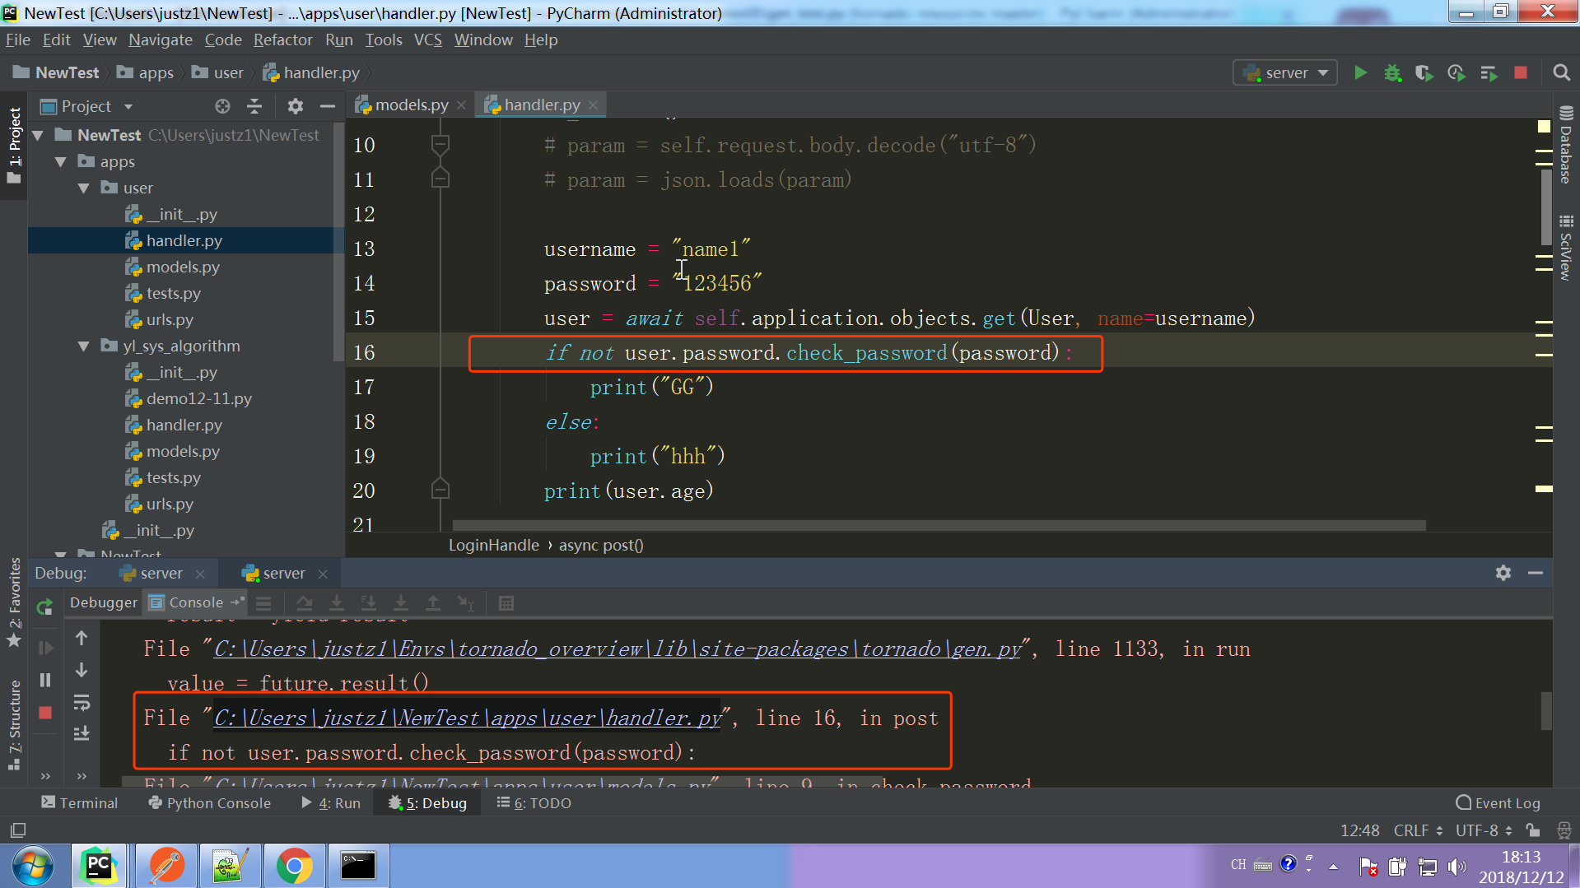Viewport: 1580px width, 888px height.
Task: Open Chrome from the taskbar
Action: [294, 866]
